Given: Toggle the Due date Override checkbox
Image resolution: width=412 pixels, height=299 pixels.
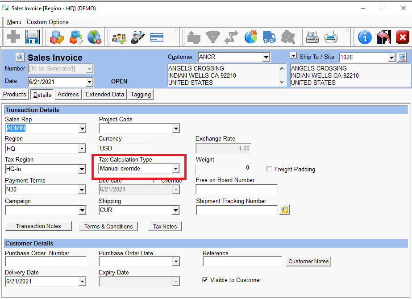Looking at the screenshot, I should (155, 181).
